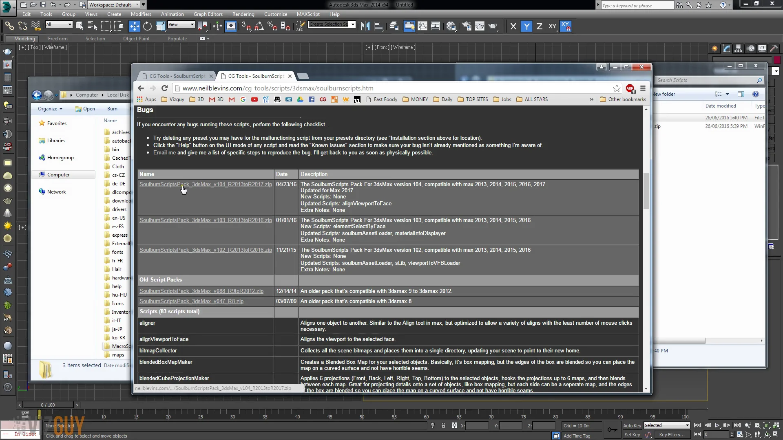Toggle Auto Key animation mode
Viewport: 783px width, 440px height.
coord(632,425)
